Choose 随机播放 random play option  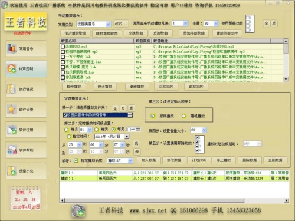183,116
